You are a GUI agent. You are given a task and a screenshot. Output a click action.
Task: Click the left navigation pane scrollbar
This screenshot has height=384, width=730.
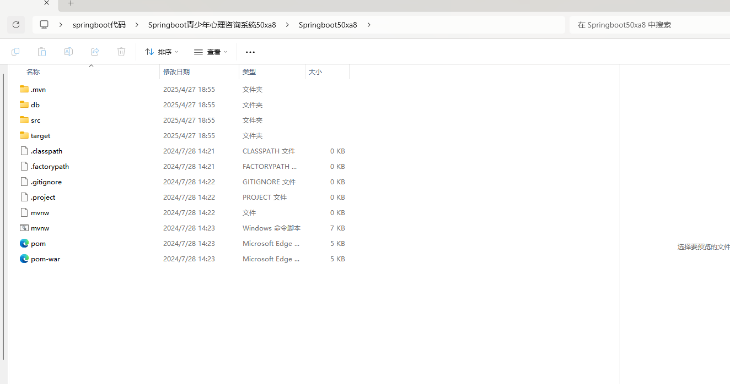pos(4,217)
